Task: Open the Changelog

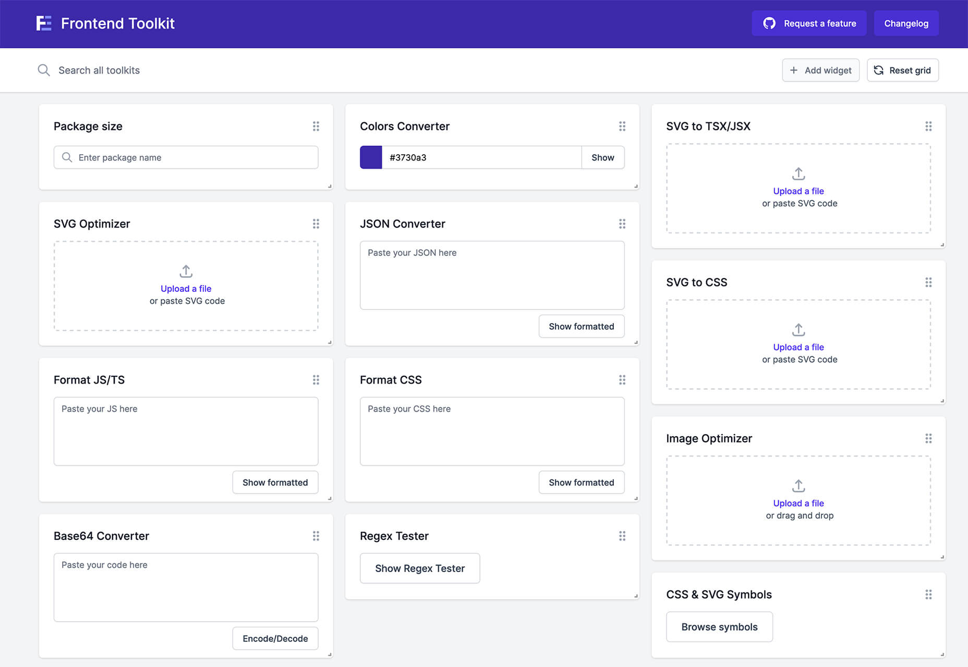Action: pyautogui.click(x=906, y=23)
